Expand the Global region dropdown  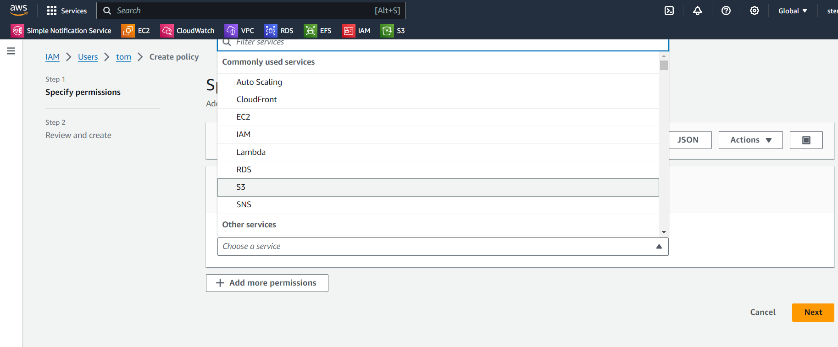pos(793,11)
